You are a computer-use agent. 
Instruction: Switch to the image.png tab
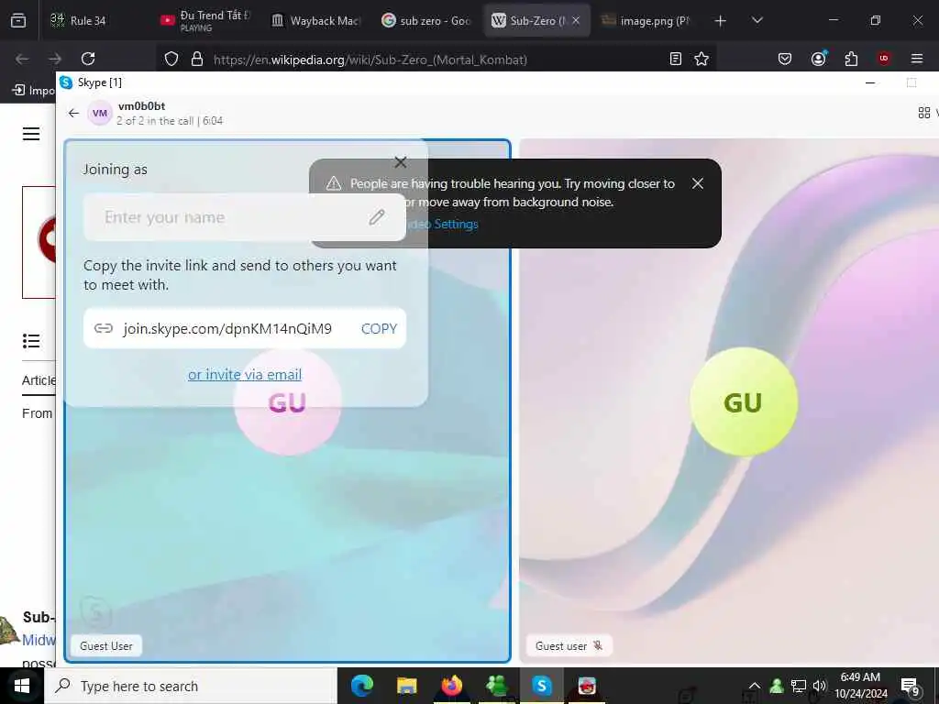point(646,21)
